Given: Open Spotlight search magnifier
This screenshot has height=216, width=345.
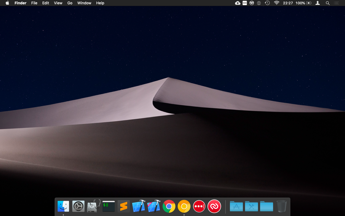Looking at the screenshot, I should click(x=328, y=3).
